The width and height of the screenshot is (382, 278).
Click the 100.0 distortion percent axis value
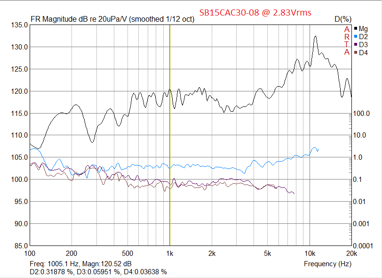click(x=361, y=114)
